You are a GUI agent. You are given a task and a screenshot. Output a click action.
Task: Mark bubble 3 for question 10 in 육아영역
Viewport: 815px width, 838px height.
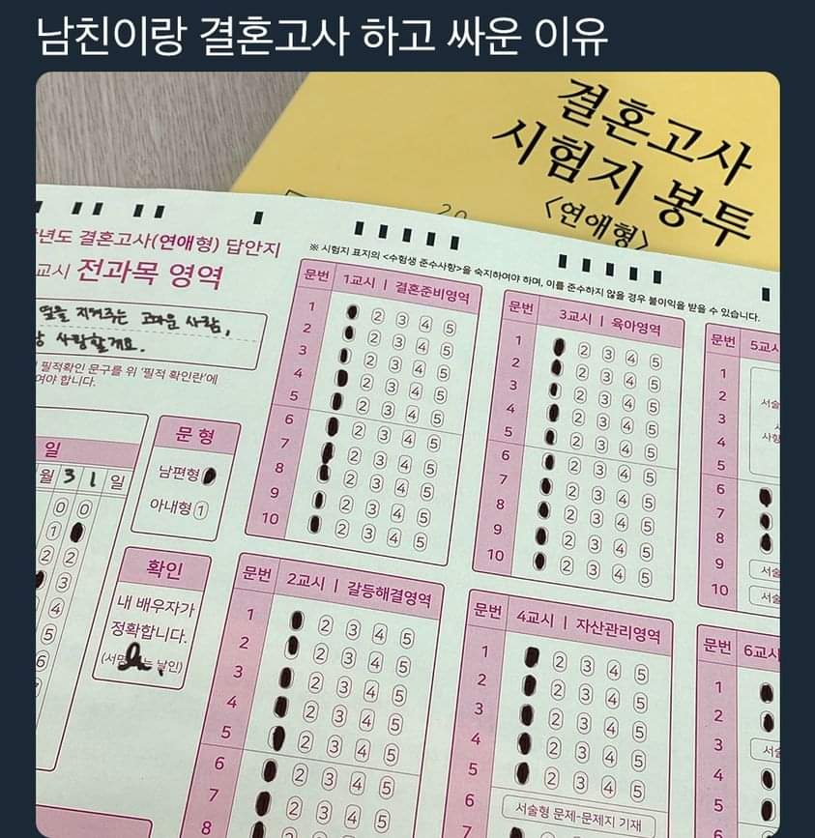[x=593, y=569]
